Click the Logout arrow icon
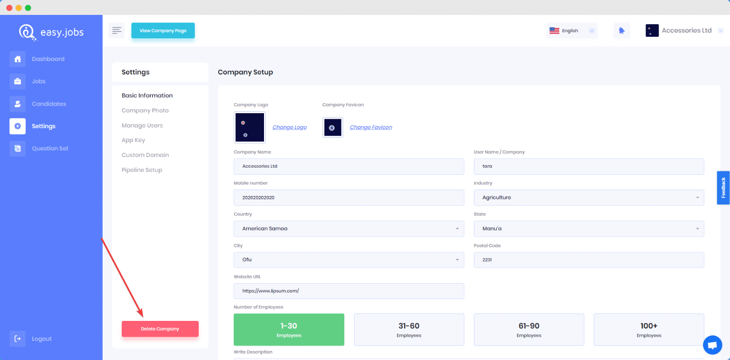This screenshot has width=730, height=360. click(x=17, y=339)
